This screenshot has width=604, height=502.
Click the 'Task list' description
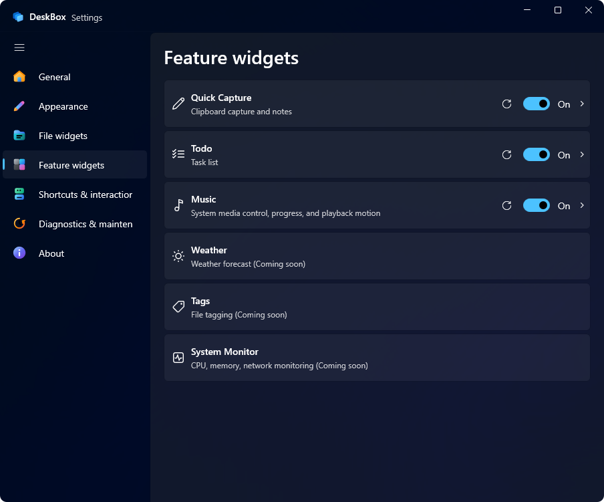[x=204, y=162]
